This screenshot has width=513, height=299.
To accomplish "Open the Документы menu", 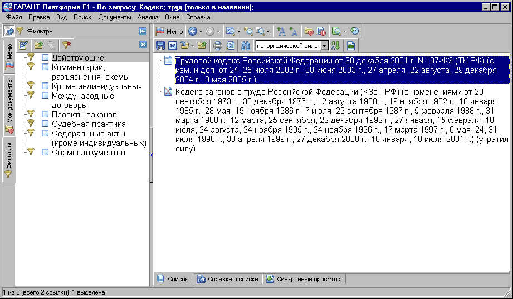I will pos(115,17).
